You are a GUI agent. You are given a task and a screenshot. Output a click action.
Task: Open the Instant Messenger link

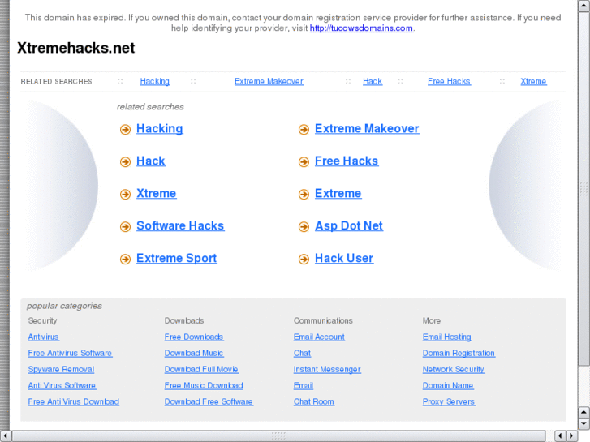click(327, 370)
